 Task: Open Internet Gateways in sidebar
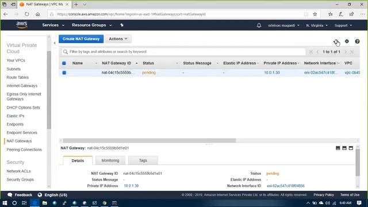22,86
